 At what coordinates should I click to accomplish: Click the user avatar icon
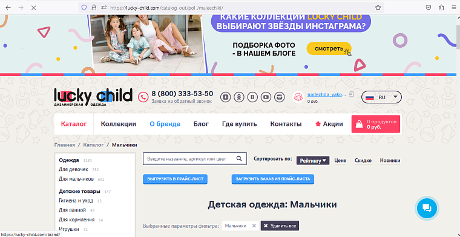coord(298,97)
